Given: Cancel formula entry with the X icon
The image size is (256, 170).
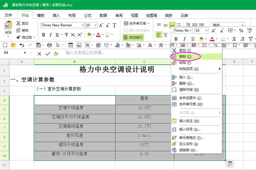Looking at the screenshot, I should [39, 53].
